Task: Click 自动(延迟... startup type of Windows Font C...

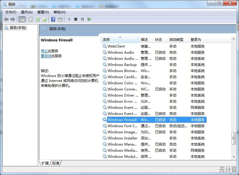Action: [x=178, y=126]
